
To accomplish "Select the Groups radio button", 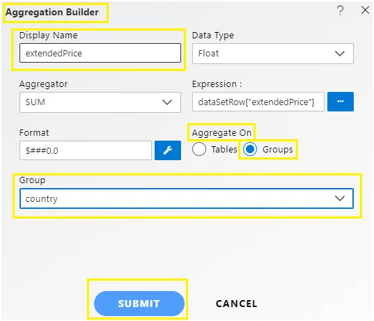I will (250, 149).
